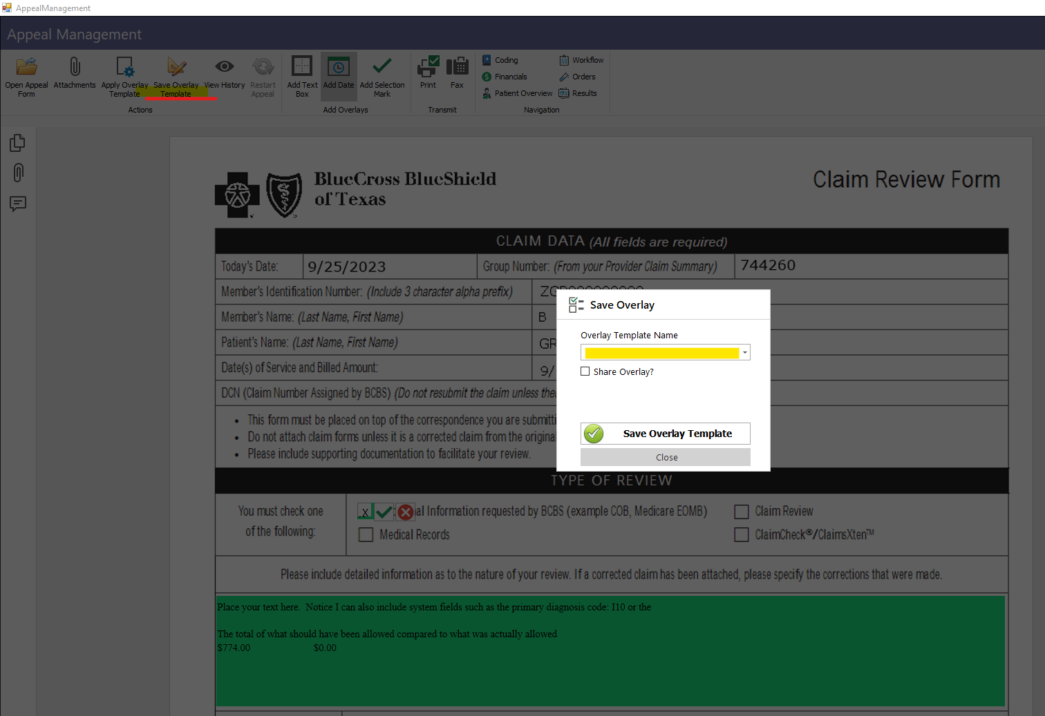Screen dimensions: 1045x716
Task: Add Selection Mark overlay
Action: (382, 76)
